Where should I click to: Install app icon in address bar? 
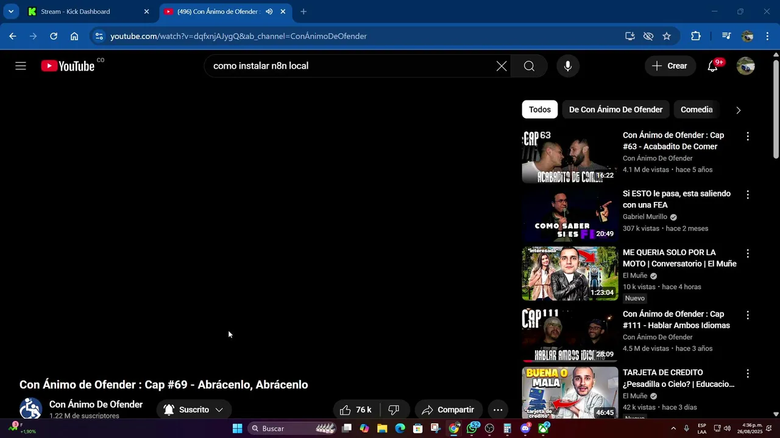point(630,36)
